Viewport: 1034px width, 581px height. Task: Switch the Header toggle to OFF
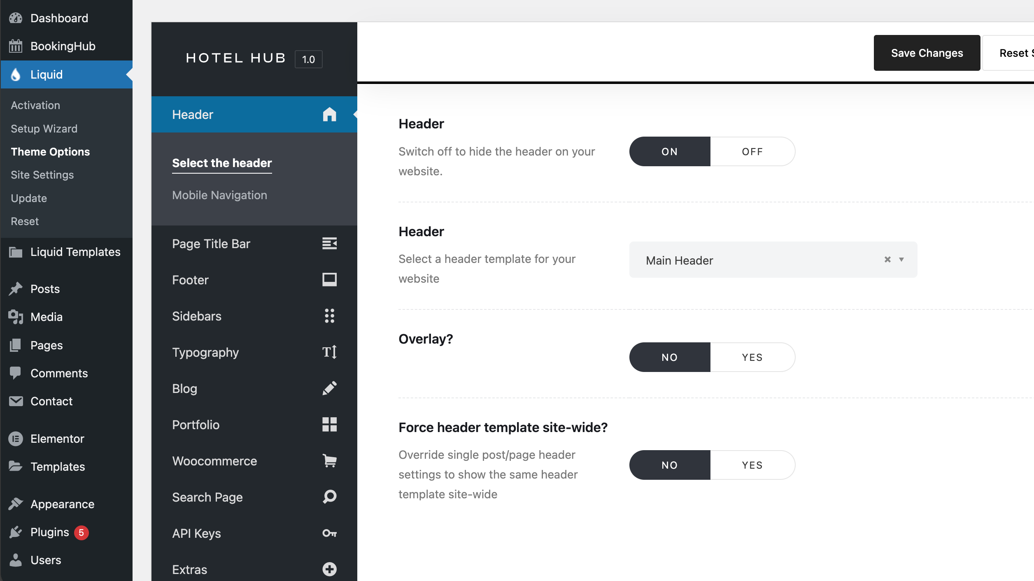click(752, 152)
